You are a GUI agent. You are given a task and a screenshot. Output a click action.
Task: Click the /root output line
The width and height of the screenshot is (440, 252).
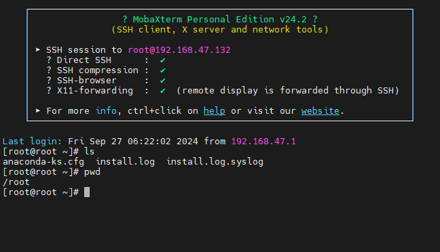click(16, 182)
